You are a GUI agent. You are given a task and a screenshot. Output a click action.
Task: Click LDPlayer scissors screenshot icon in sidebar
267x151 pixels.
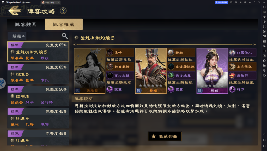pos(264,46)
